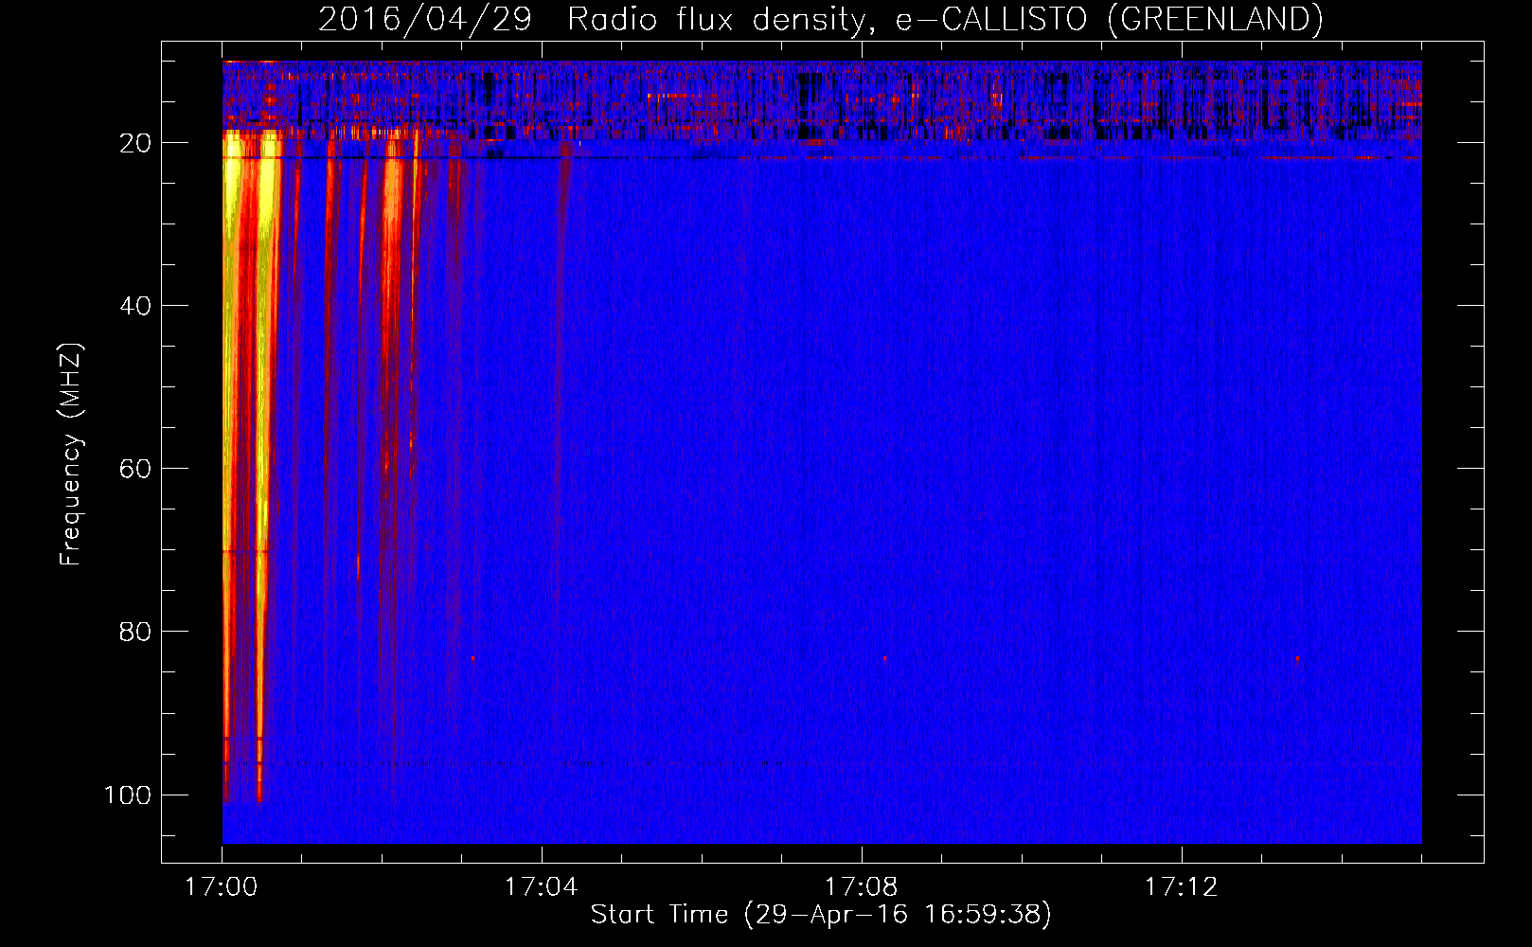Click the 60 MHz frequency tick label

click(136, 469)
